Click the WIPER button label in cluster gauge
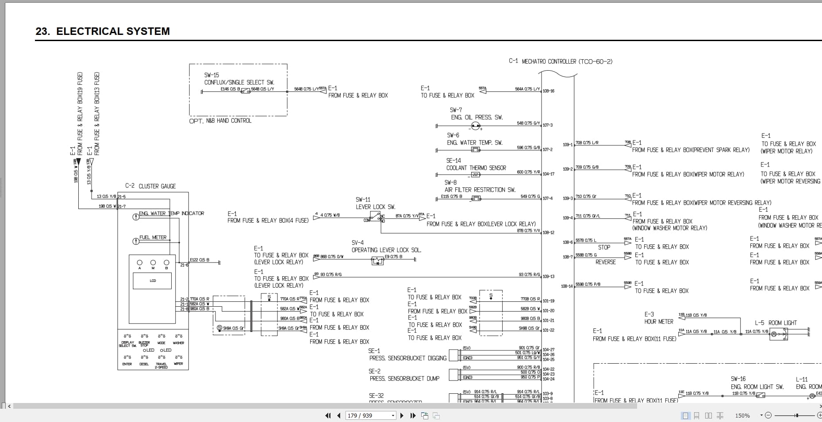 pos(178,364)
